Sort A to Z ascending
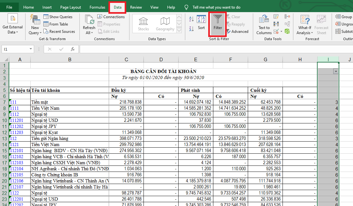The width and height of the screenshot is (353, 206). 191,19
